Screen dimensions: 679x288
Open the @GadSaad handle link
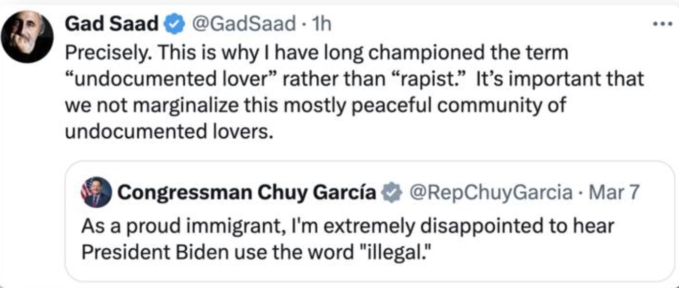[x=243, y=24]
